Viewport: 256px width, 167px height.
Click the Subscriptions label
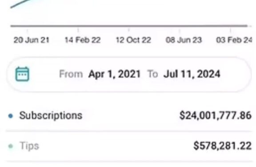(51, 115)
